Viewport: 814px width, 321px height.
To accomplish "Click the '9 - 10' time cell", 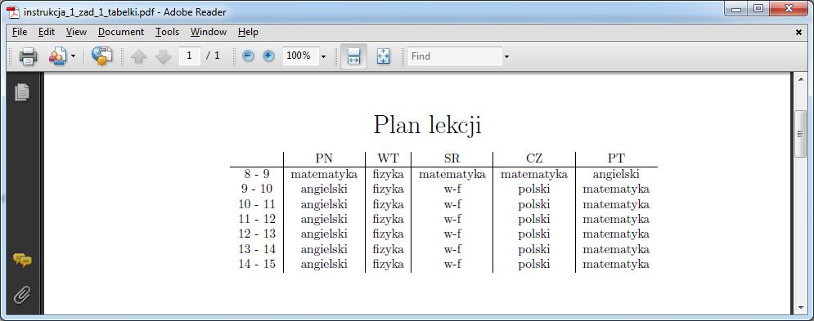I will tap(256, 189).
